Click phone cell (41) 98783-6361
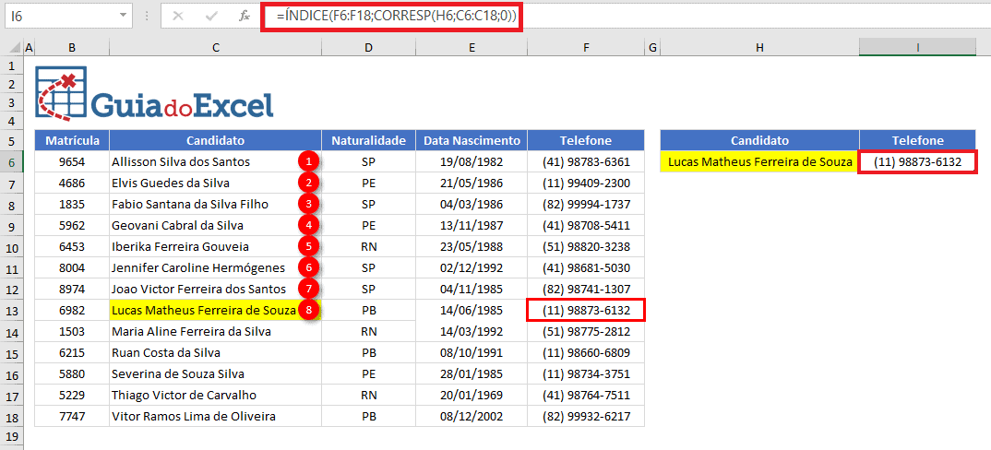The width and height of the screenshot is (991, 450). pyautogui.click(x=586, y=161)
